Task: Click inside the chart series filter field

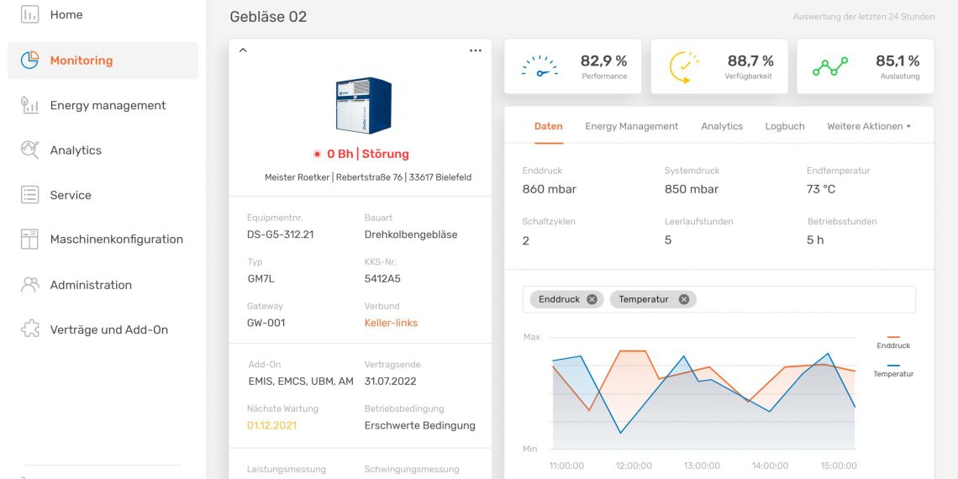Action: [x=798, y=299]
